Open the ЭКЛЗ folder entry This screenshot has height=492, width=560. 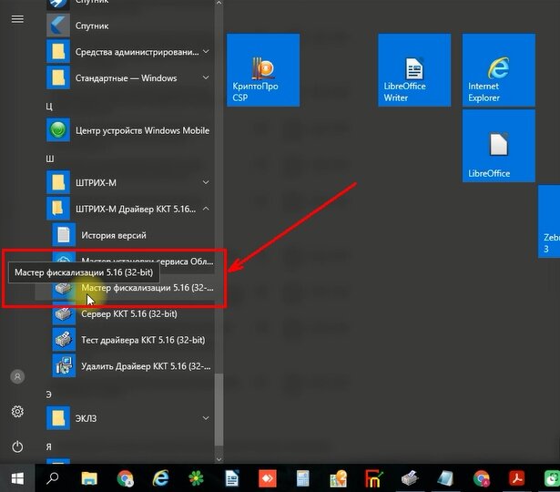point(130,418)
